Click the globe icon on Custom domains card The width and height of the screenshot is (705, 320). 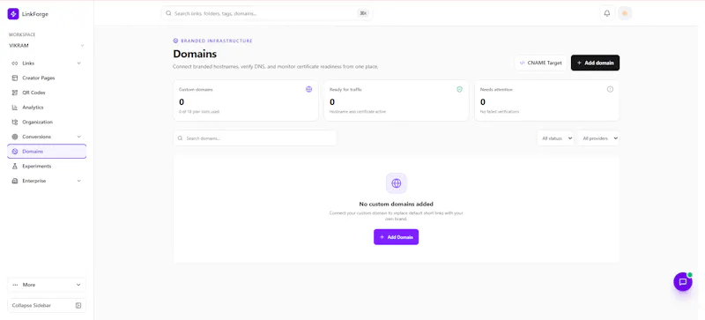pyautogui.click(x=309, y=89)
